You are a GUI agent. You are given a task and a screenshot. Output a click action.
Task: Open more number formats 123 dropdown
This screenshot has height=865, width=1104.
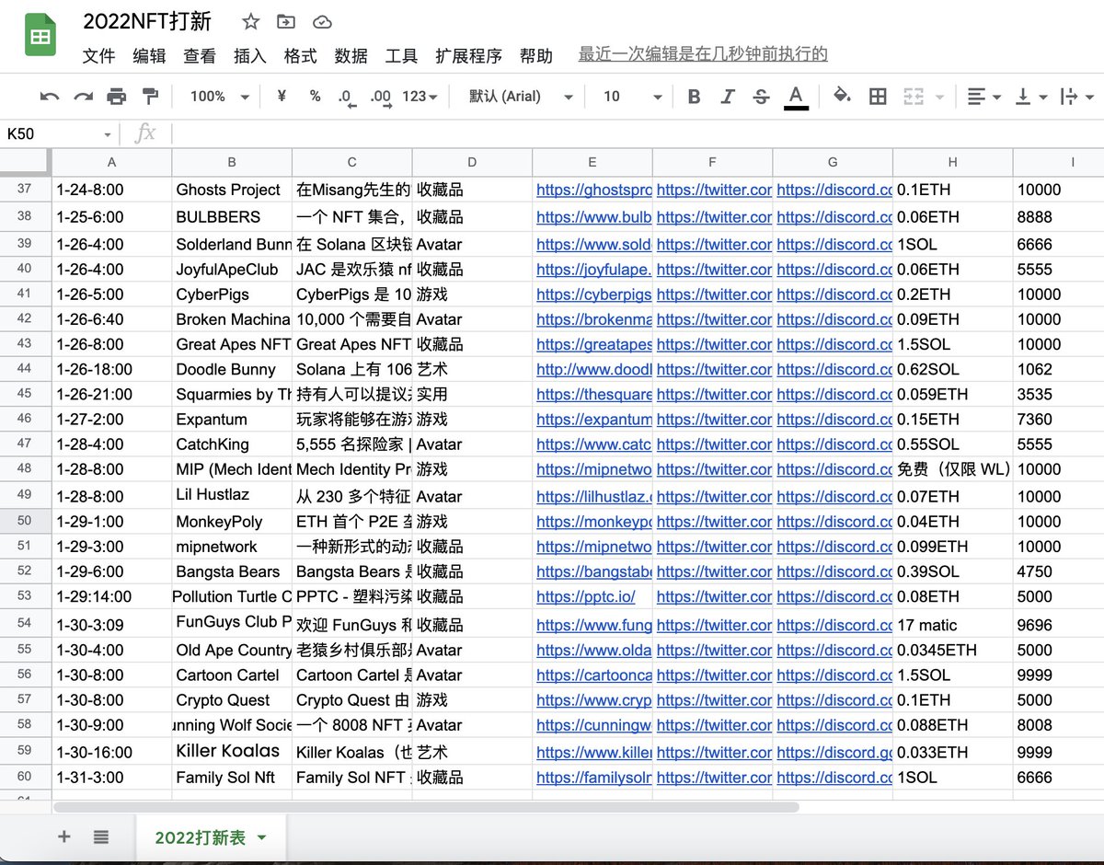click(x=420, y=97)
